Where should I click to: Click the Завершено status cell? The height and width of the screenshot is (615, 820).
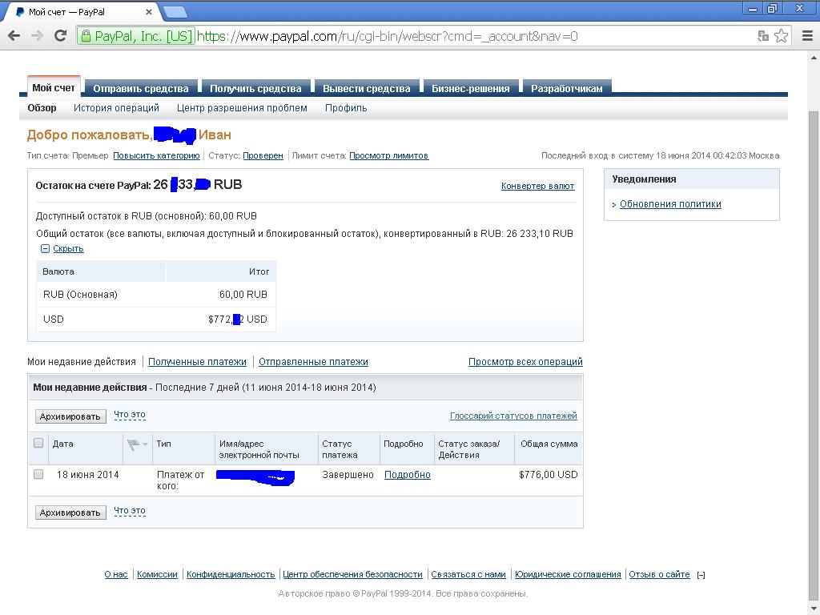coord(348,475)
